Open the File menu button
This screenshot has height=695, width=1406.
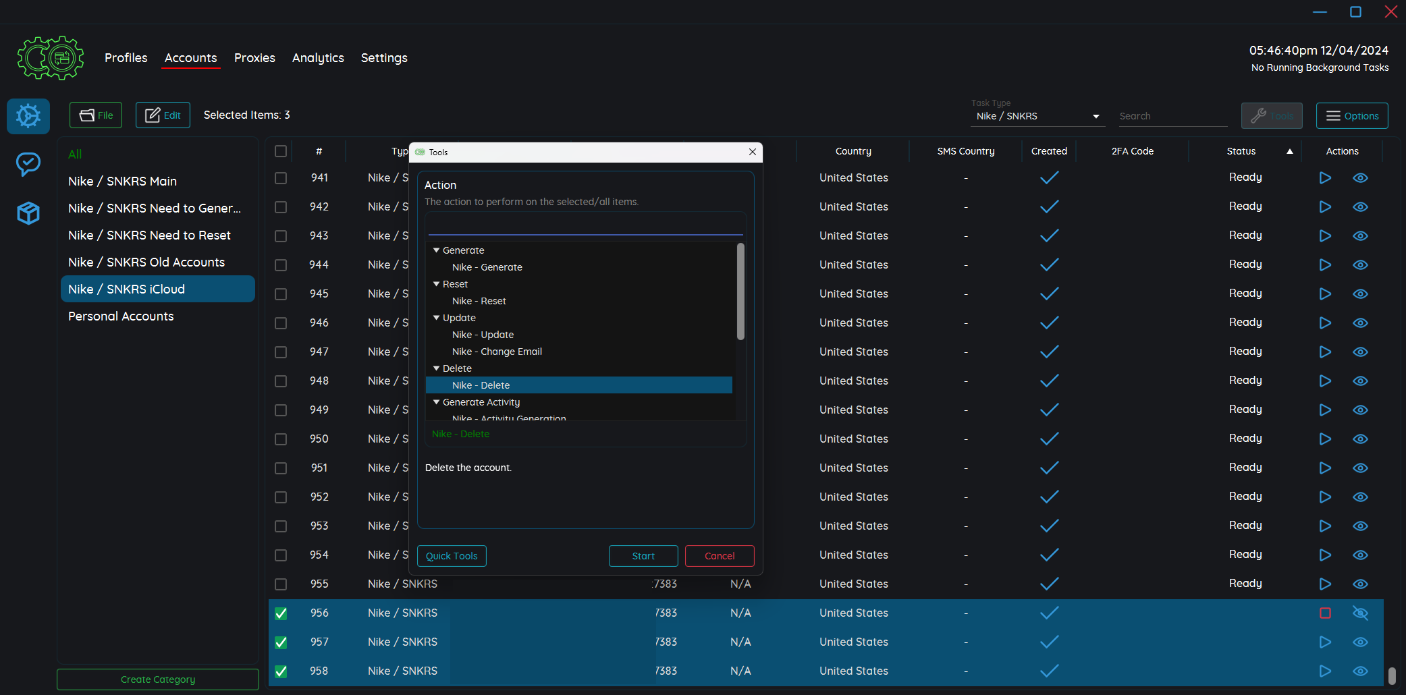(x=96, y=115)
